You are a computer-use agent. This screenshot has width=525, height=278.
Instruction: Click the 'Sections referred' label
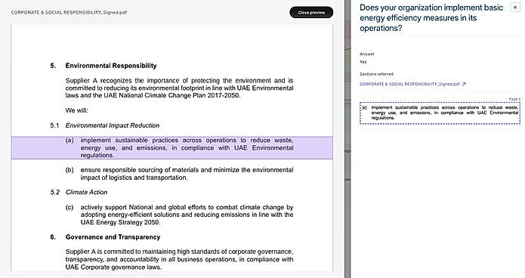(x=376, y=74)
